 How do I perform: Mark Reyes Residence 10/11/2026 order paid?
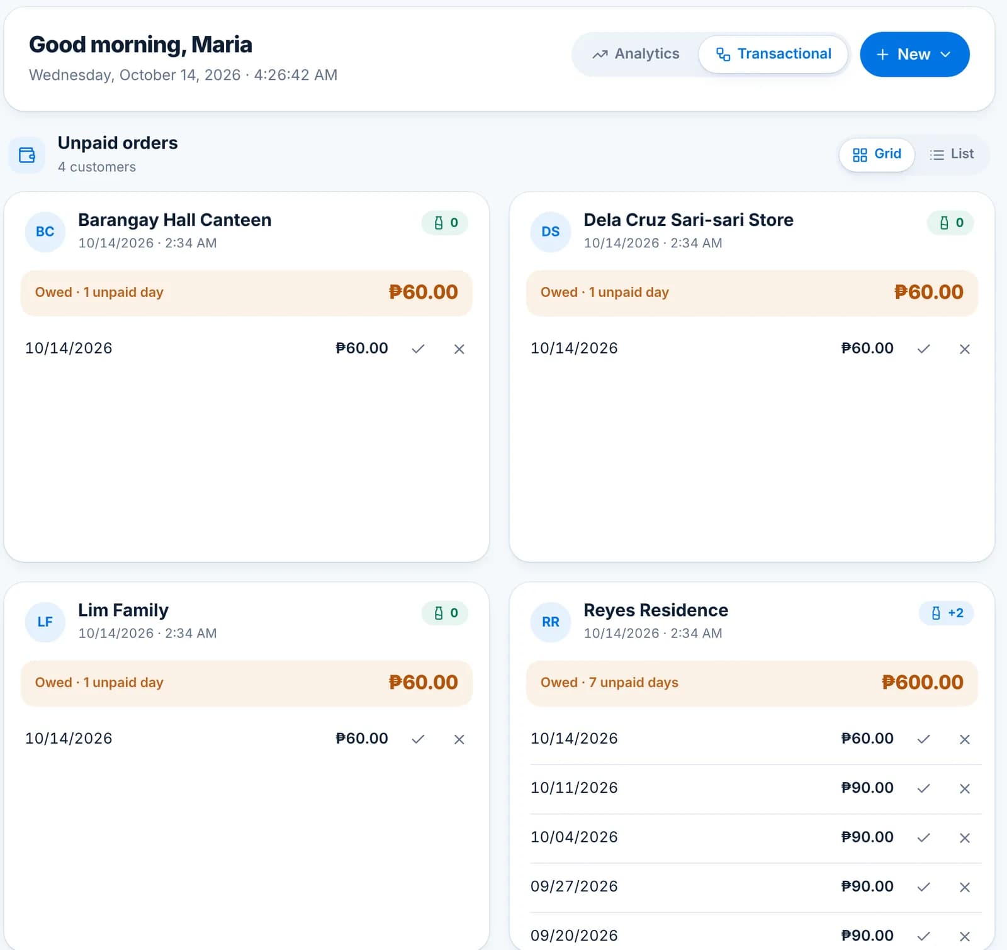[923, 788]
